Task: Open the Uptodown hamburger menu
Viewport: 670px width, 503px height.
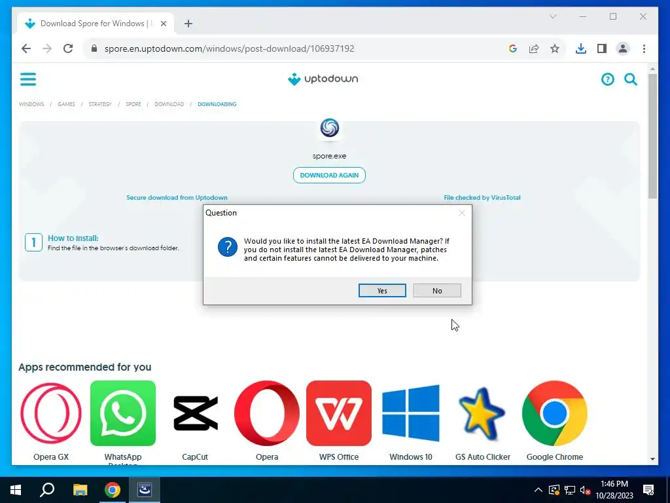Action: 28,79
